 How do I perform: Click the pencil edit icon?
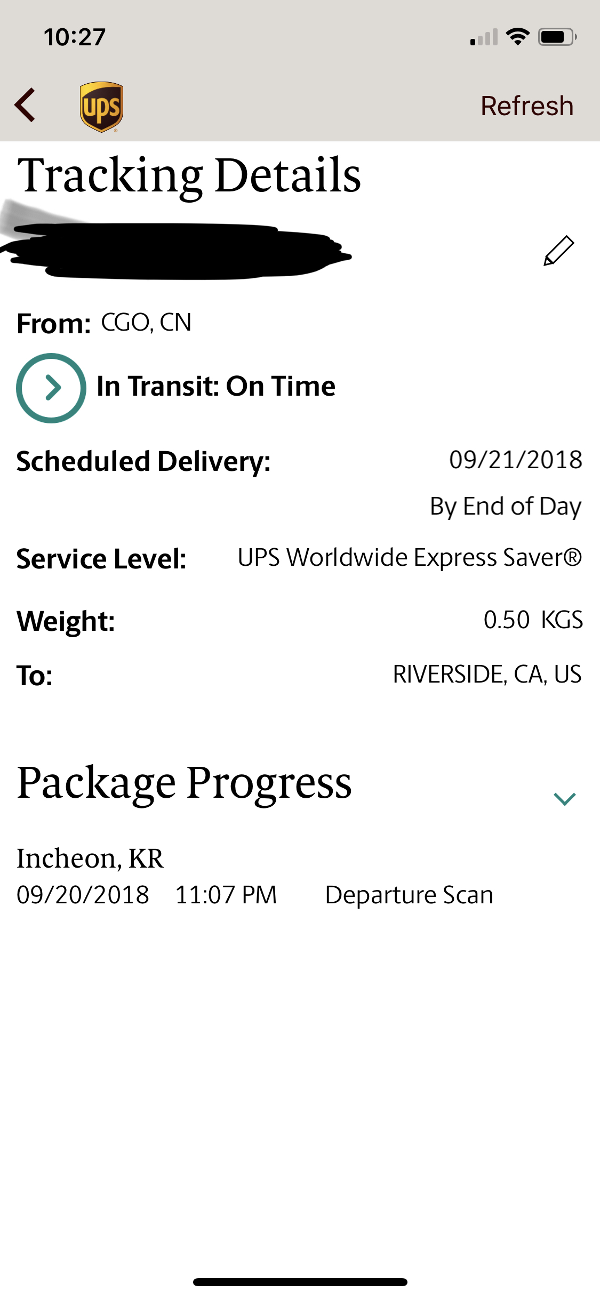point(558,251)
